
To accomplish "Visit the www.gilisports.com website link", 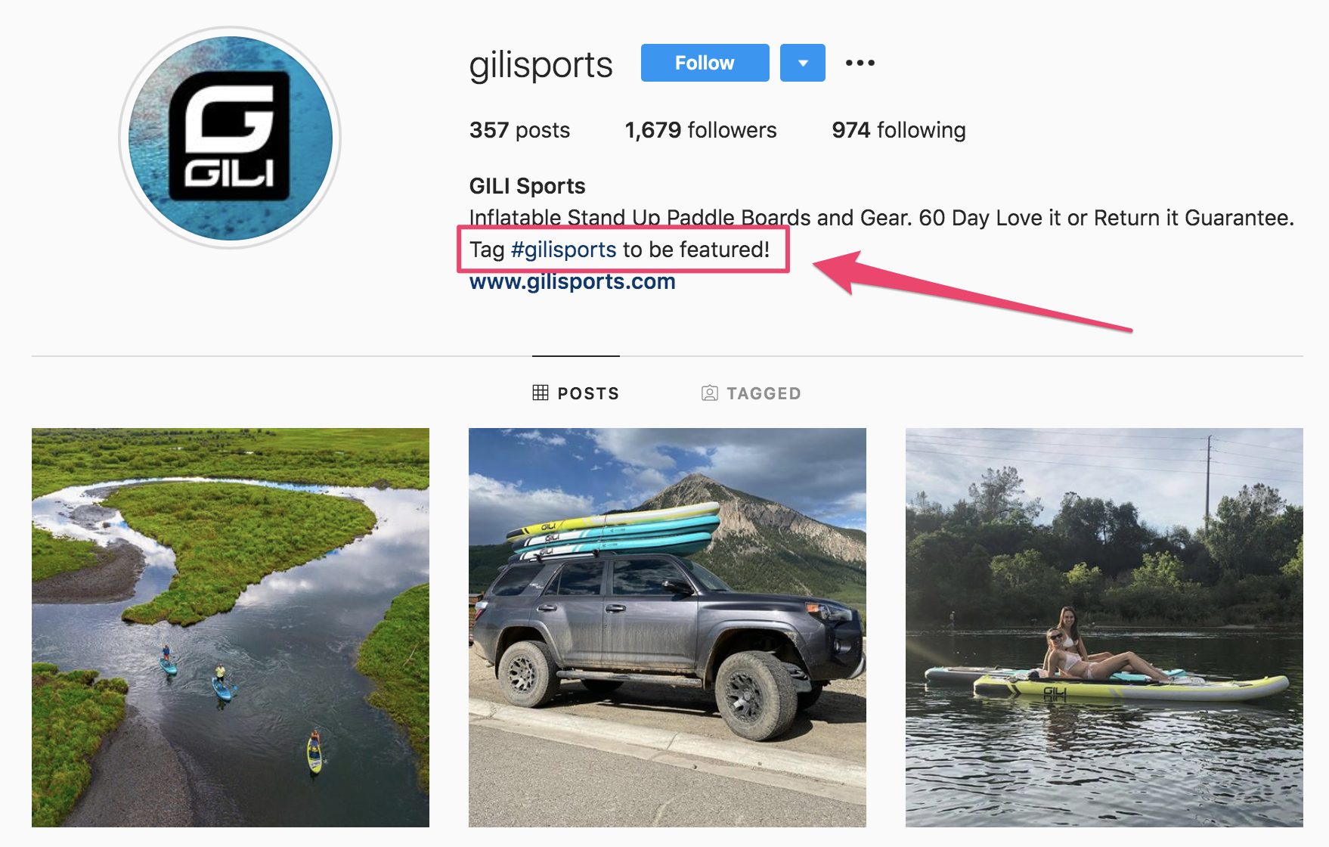I will click(572, 281).
